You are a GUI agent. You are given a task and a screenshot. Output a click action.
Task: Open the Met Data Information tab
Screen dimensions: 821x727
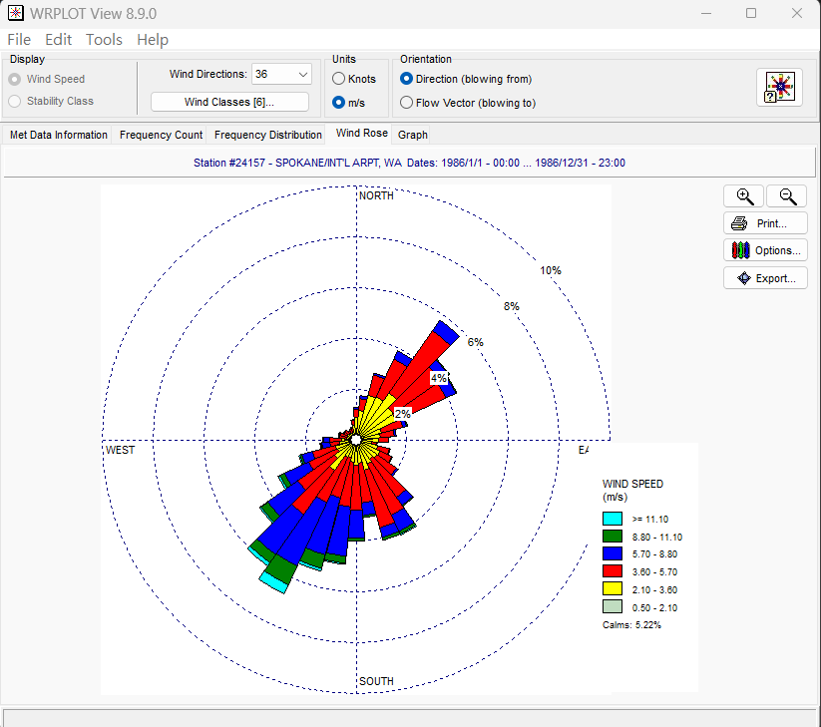click(x=59, y=135)
